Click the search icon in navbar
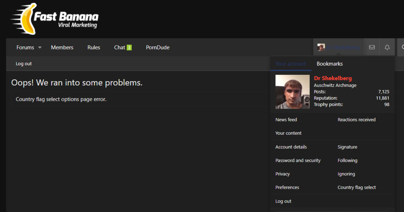Viewport: 404px width, 212px height. click(x=402, y=47)
